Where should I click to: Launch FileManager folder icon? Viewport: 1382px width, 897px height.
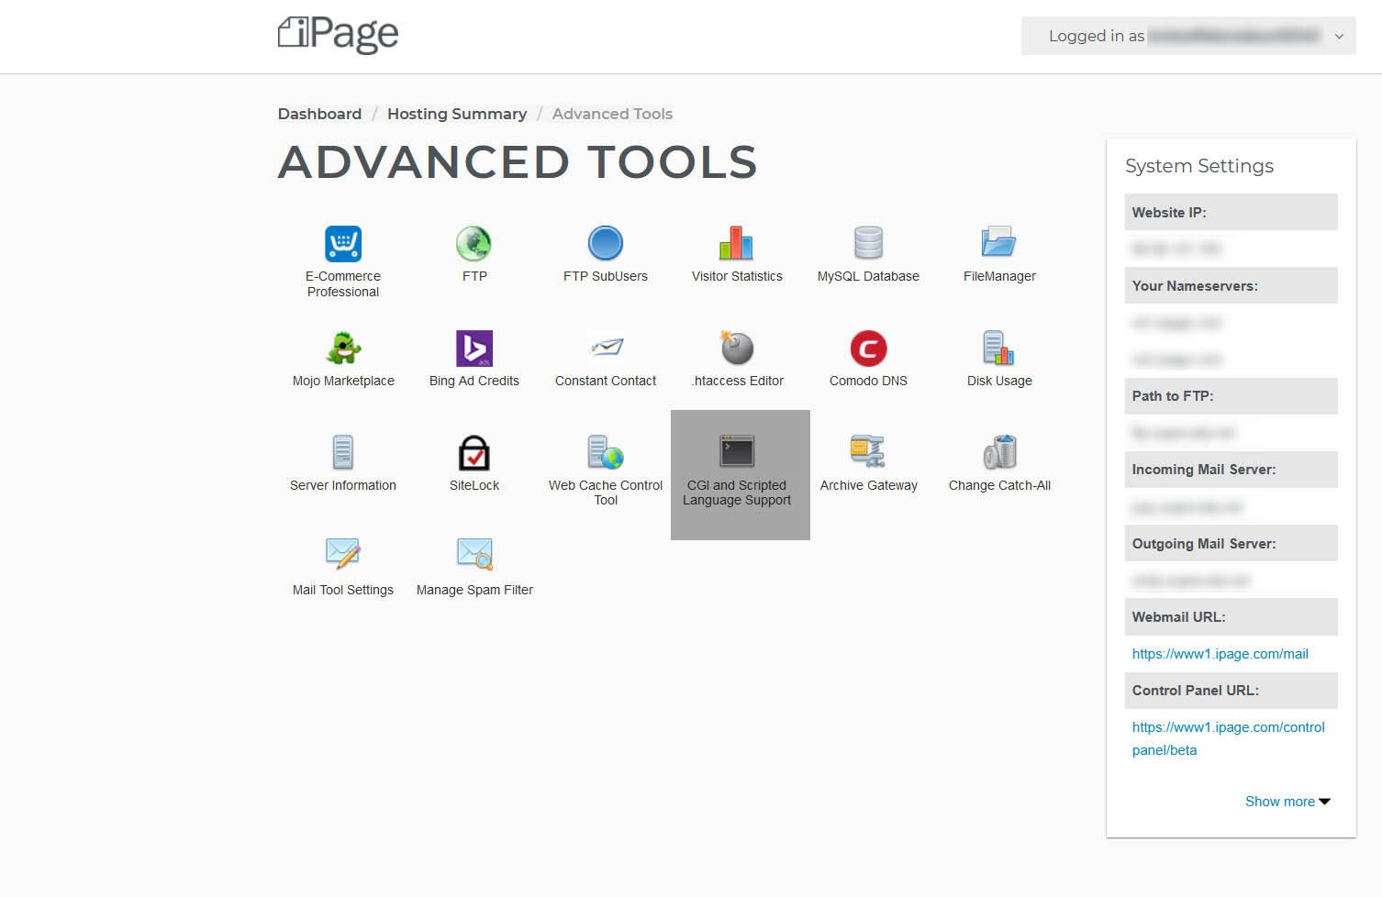(x=998, y=241)
